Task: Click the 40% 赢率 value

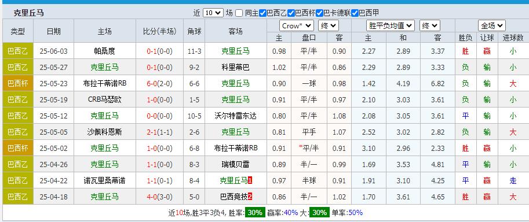Action: pyautogui.click(x=291, y=213)
